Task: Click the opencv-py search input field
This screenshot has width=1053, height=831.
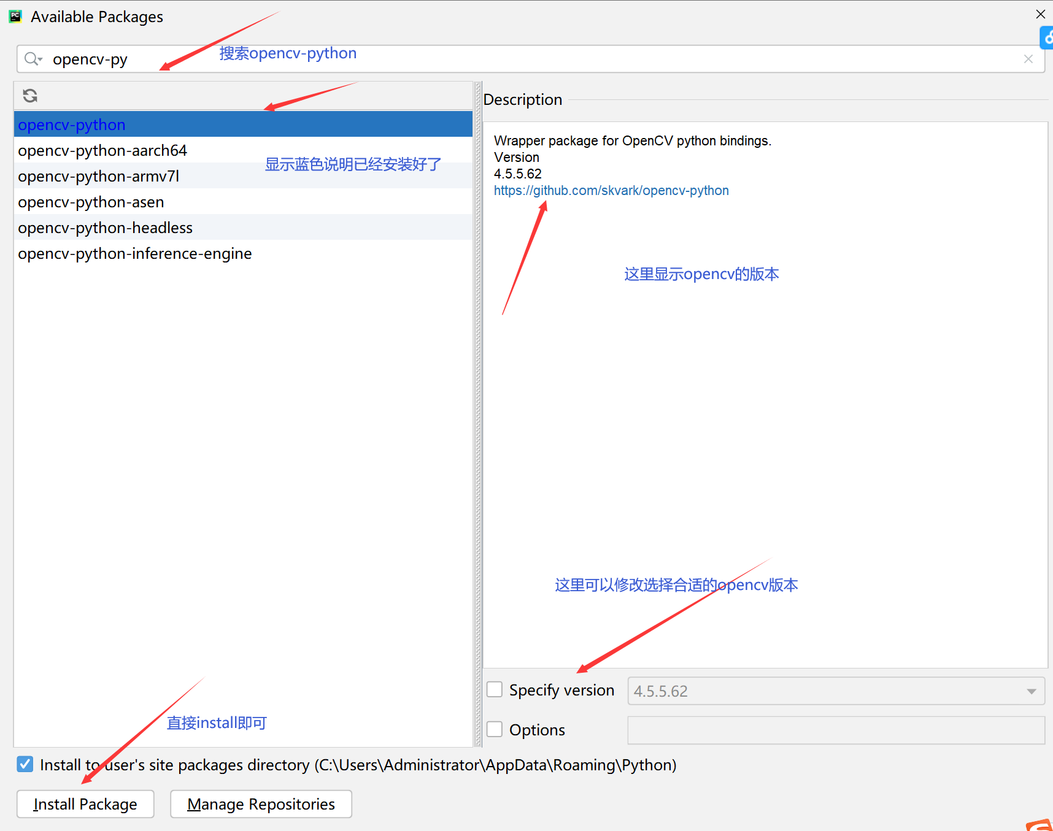Action: 531,59
